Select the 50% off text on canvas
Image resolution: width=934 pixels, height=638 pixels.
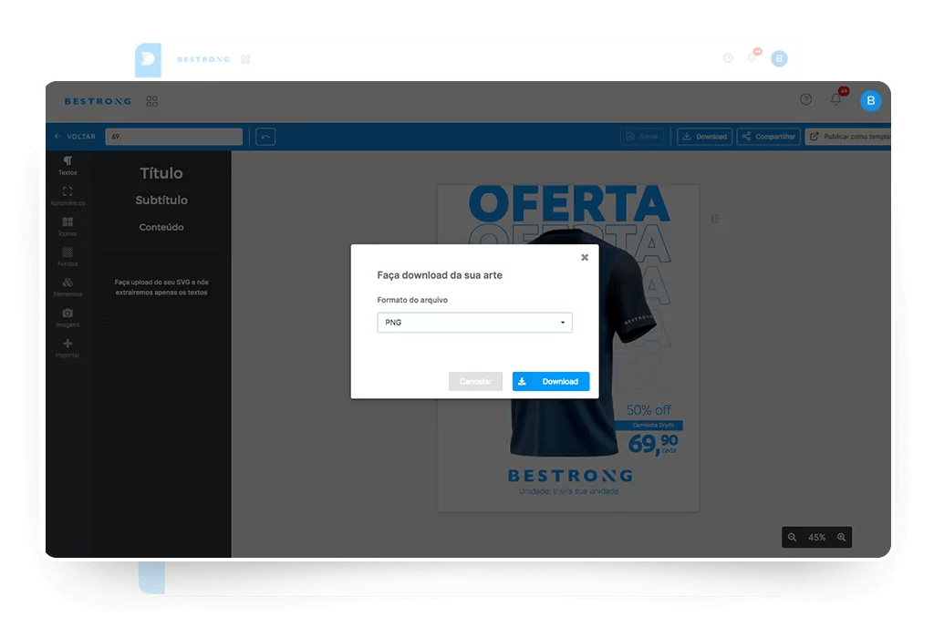tap(649, 410)
